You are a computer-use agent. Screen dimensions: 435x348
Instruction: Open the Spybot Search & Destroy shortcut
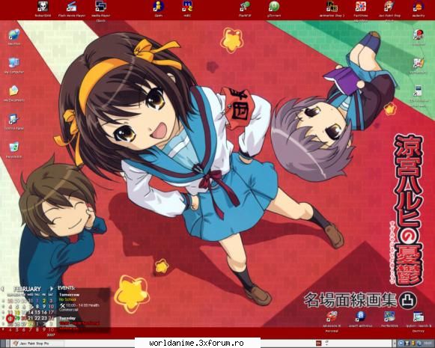419,317
